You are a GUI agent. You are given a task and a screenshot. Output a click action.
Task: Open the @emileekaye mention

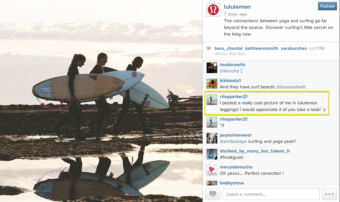(x=233, y=142)
